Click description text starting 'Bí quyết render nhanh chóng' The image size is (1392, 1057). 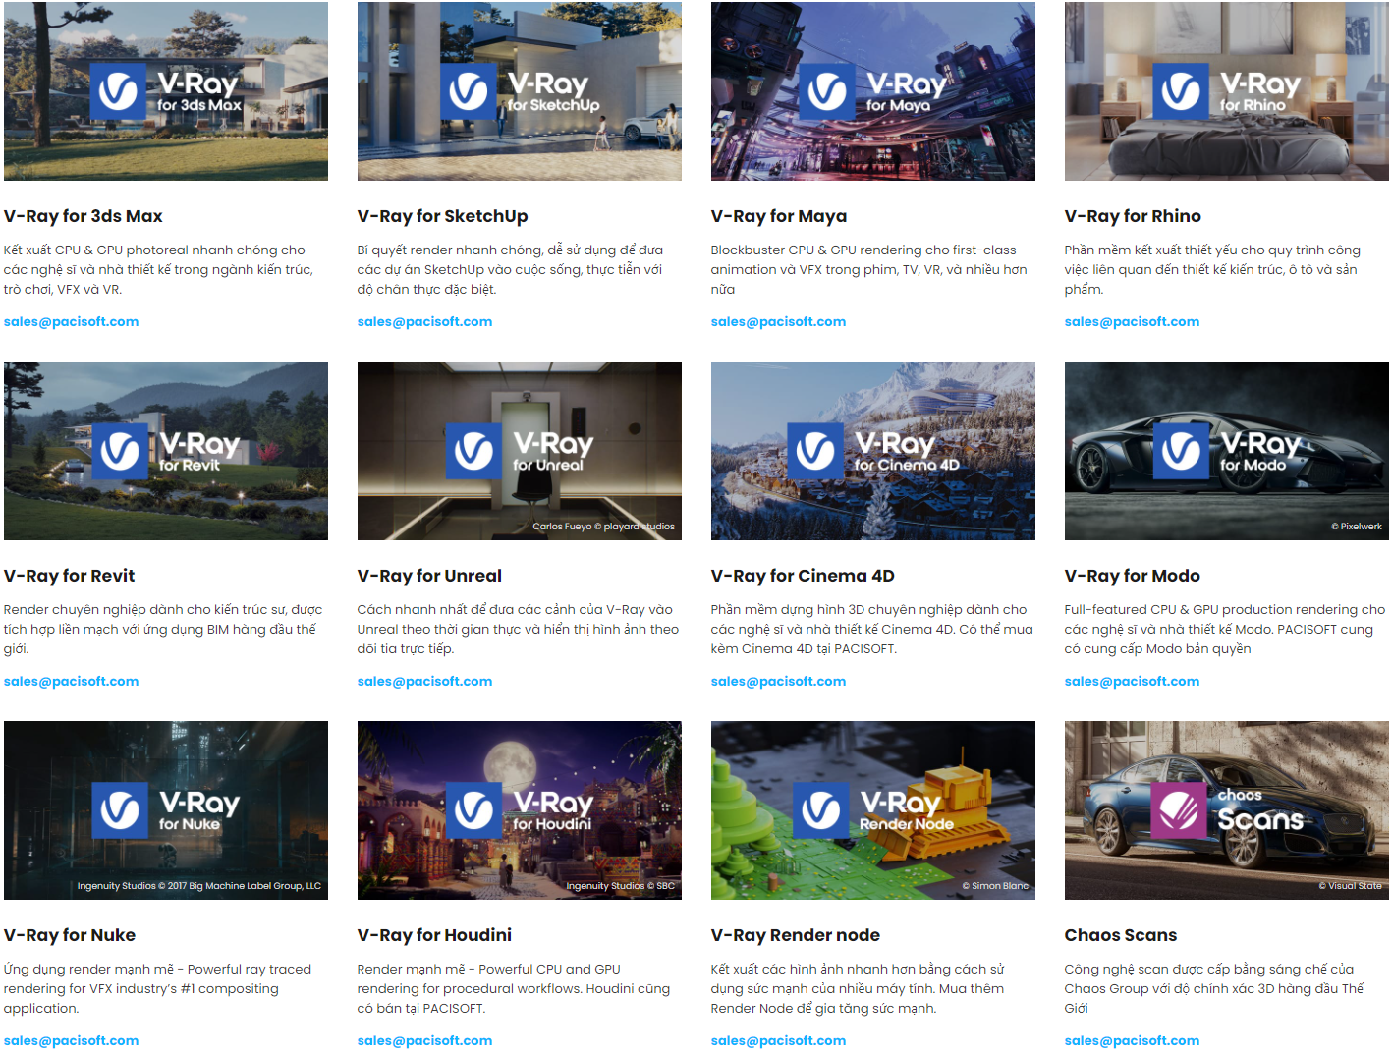[x=510, y=269]
